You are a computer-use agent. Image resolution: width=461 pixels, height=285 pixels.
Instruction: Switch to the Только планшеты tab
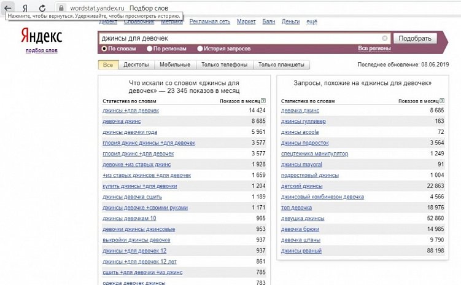[x=281, y=64]
